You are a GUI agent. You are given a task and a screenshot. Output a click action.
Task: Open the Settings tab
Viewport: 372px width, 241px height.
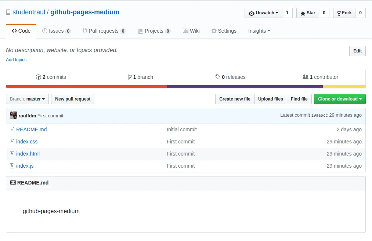tap(224, 31)
